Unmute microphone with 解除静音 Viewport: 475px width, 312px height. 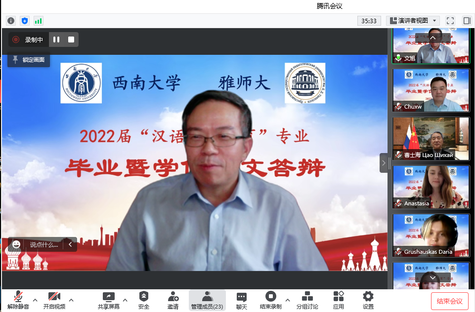pos(18,300)
